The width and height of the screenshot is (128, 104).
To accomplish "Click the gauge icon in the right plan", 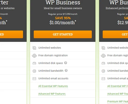I will [103, 71].
